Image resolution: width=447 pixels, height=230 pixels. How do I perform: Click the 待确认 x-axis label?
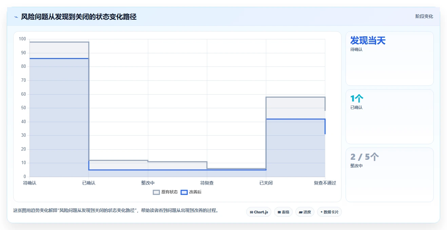click(30, 183)
